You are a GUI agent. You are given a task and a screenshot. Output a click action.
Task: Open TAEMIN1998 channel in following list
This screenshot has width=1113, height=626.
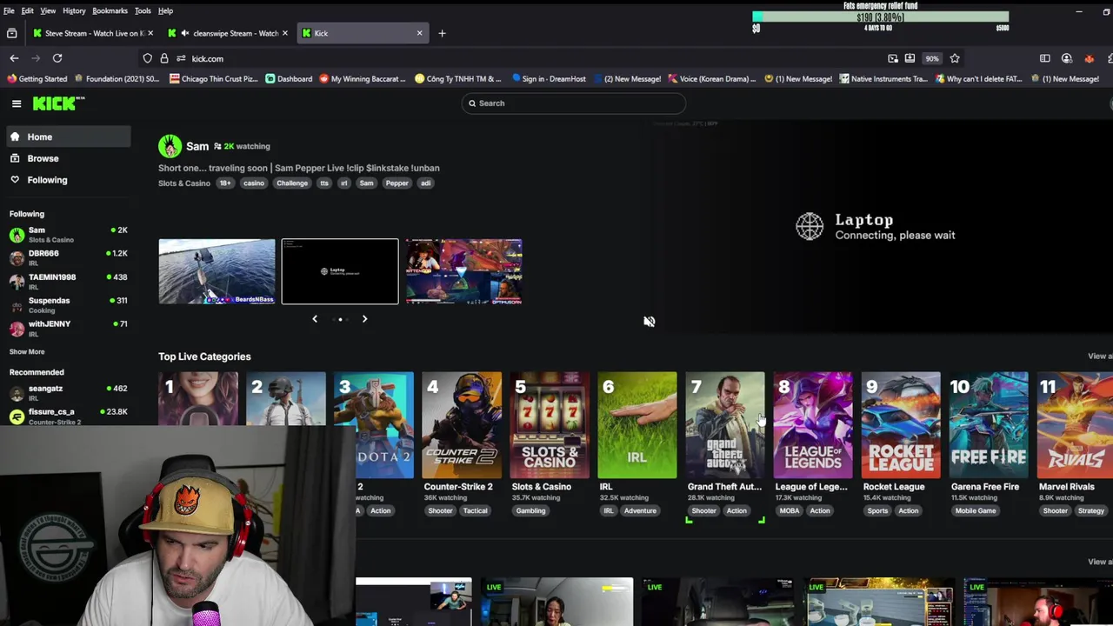coord(68,281)
